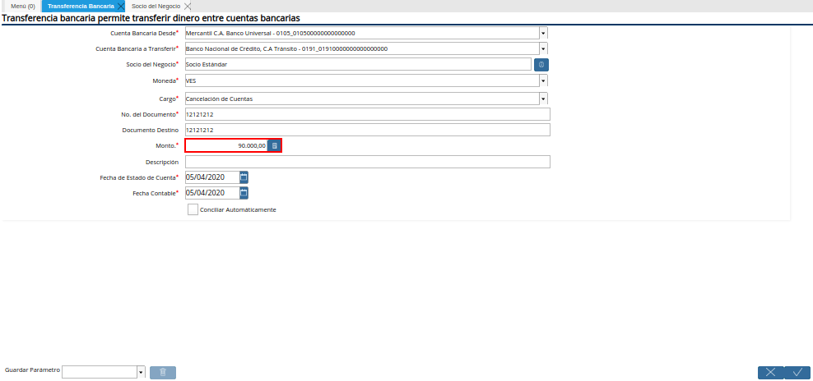Expand the Guardar Parámetro dropdown arrow
The height and width of the screenshot is (381, 813).
[141, 372]
